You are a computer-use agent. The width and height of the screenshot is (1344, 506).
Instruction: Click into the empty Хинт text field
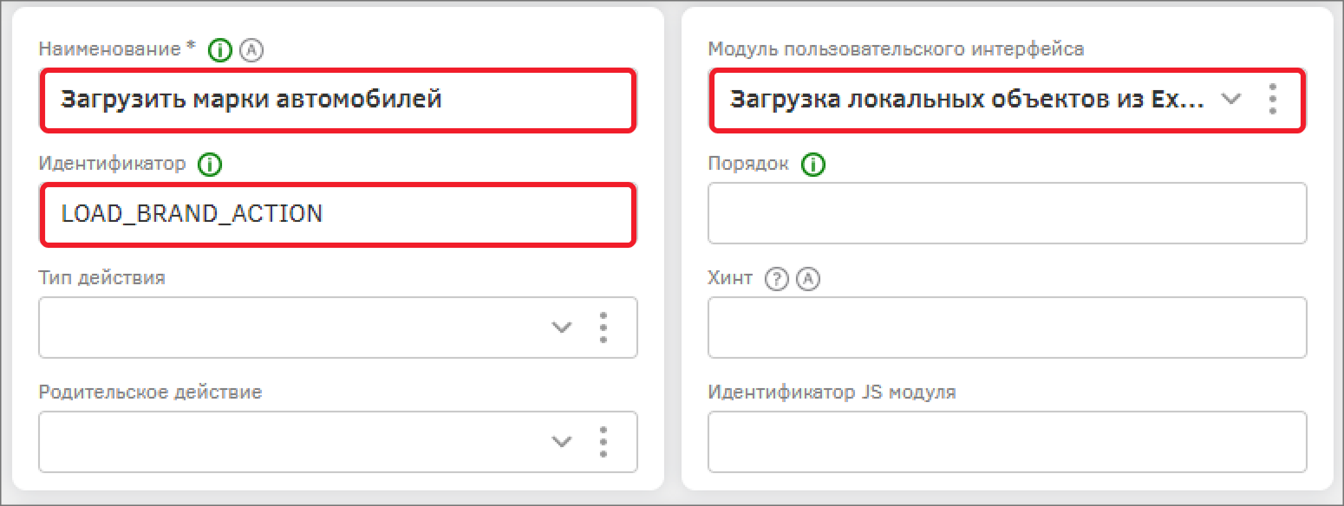(x=1007, y=328)
